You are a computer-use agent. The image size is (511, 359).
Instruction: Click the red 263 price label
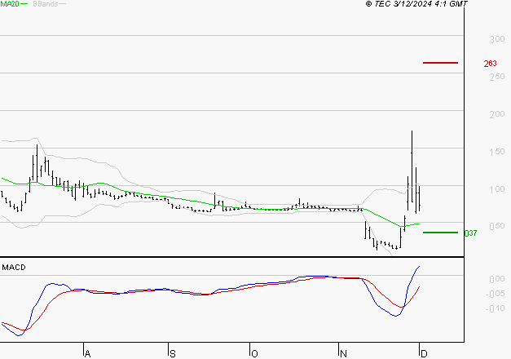click(490, 64)
